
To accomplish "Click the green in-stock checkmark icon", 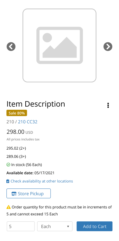I will [8, 165].
